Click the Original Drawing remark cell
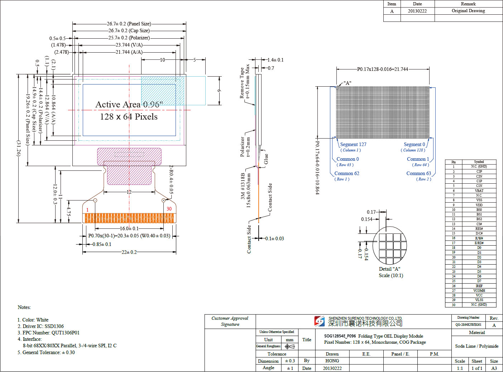 [x=468, y=11]
